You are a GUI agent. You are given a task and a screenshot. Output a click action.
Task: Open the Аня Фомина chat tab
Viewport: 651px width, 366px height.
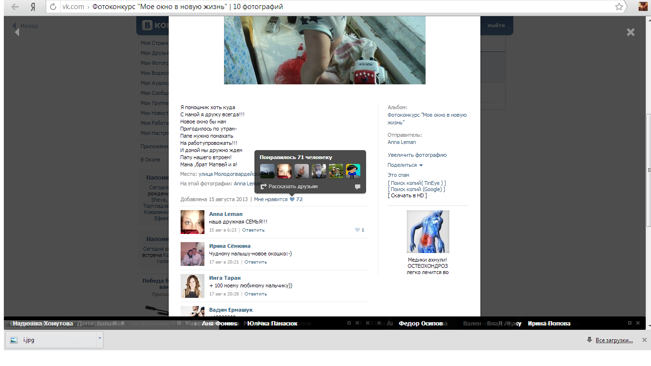[220, 324]
